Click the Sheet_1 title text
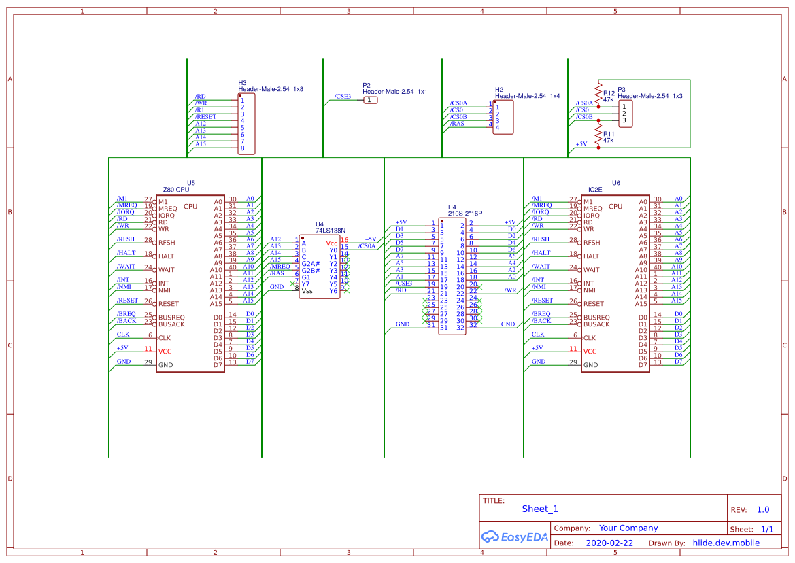This screenshot has width=795, height=563. pyautogui.click(x=540, y=508)
